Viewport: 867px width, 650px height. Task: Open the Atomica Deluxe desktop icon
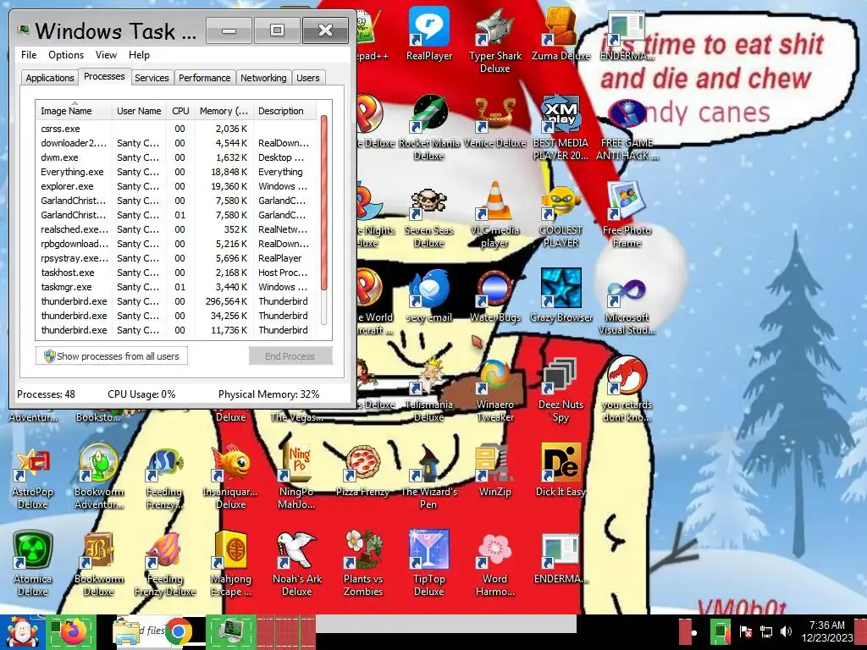pyautogui.click(x=33, y=565)
